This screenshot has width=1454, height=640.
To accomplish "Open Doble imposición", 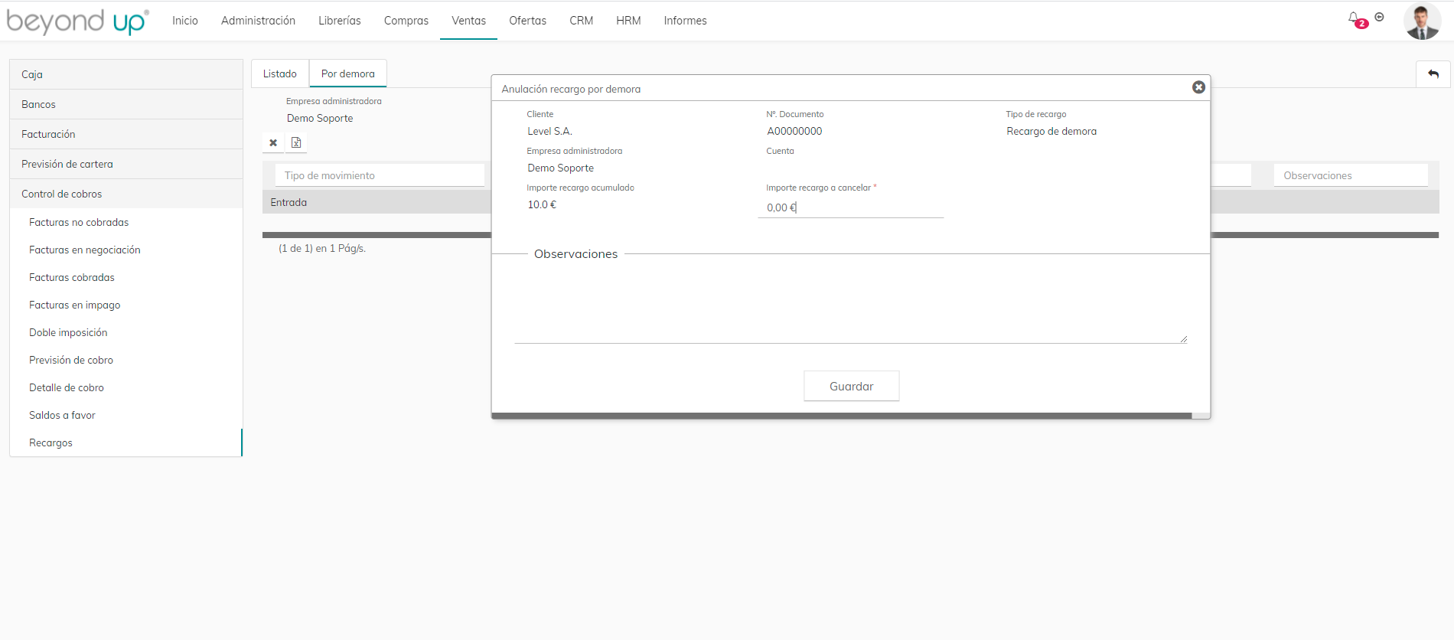I will 126,332.
